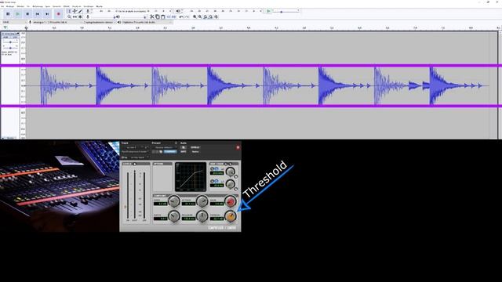Click the compressor red Gain knob
The image size is (502, 282).
pyautogui.click(x=230, y=201)
